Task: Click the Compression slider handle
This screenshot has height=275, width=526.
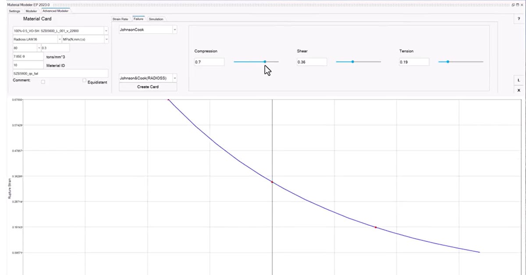Action: tap(265, 62)
